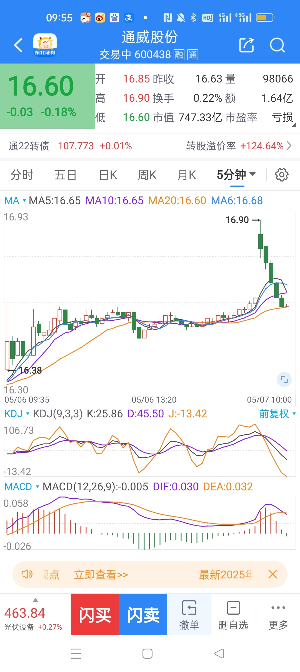Tap the 换手 0.22% value
Image resolution: width=300 pixels, height=672 pixels.
[x=208, y=98]
